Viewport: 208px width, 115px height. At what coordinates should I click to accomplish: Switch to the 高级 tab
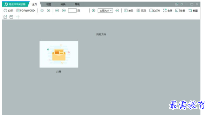pos(77,4)
